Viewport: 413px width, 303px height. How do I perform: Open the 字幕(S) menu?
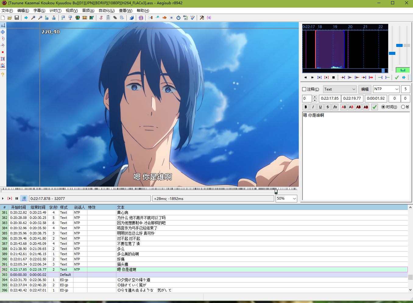point(39,11)
